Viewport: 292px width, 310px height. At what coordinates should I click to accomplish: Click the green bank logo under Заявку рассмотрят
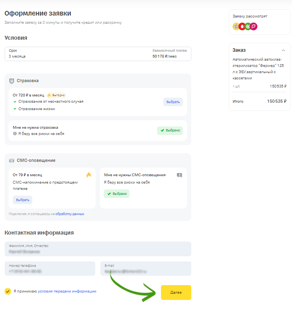(x=248, y=26)
